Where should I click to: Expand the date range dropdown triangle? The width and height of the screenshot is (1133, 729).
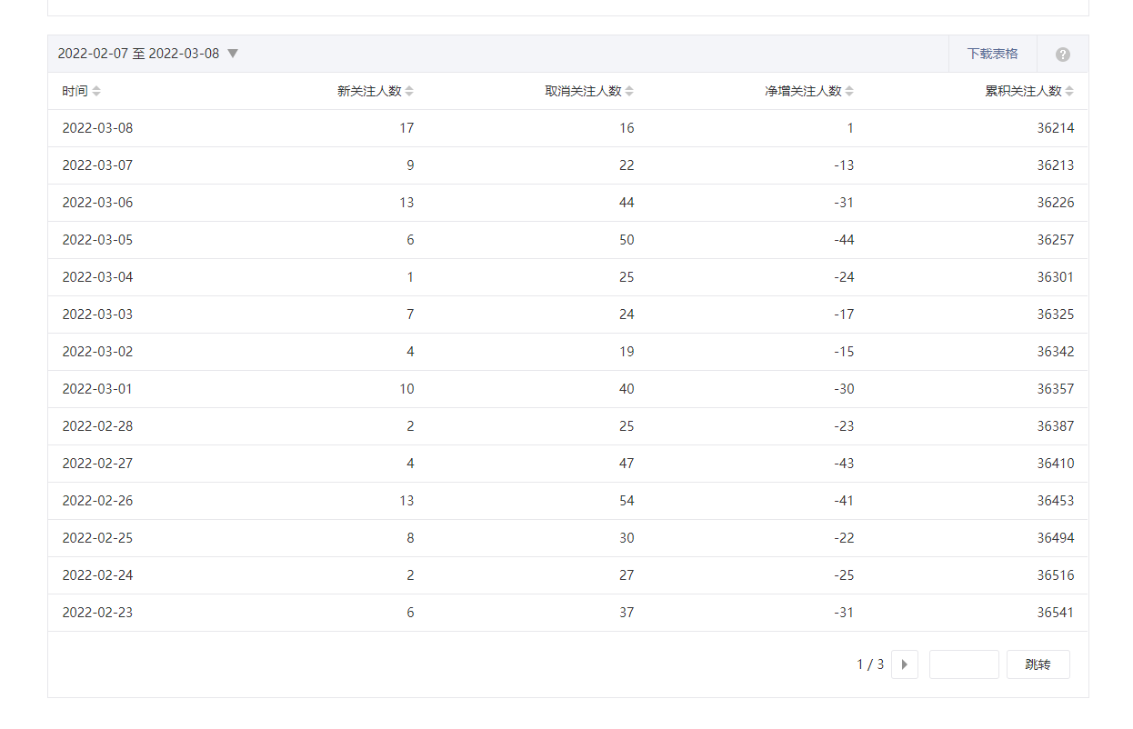233,54
